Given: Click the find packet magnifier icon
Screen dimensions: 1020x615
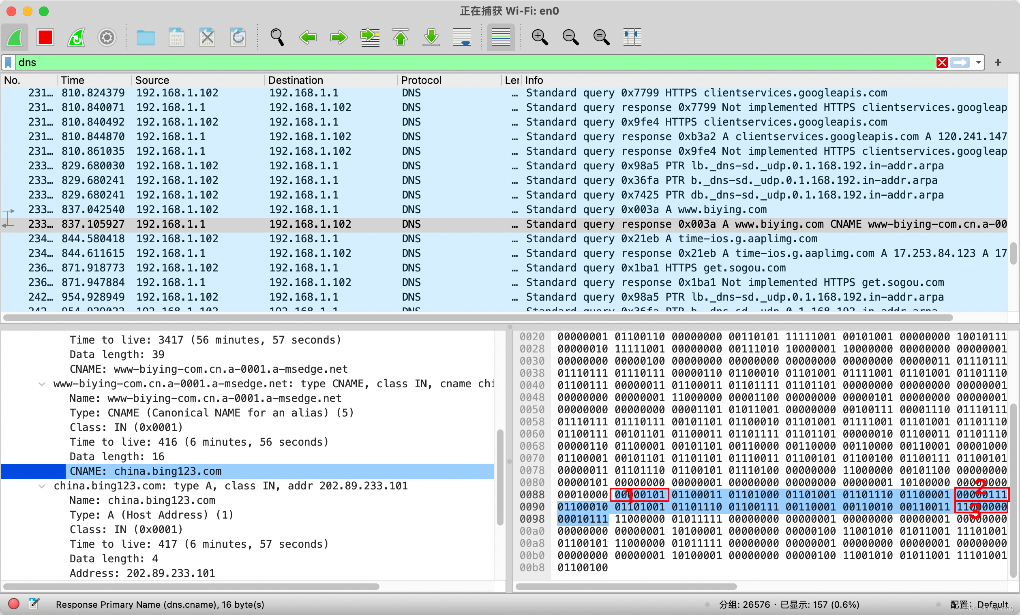Looking at the screenshot, I should coord(277,38).
